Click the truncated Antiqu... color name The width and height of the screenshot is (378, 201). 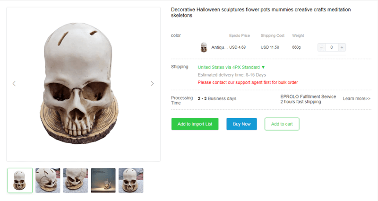[x=220, y=47]
